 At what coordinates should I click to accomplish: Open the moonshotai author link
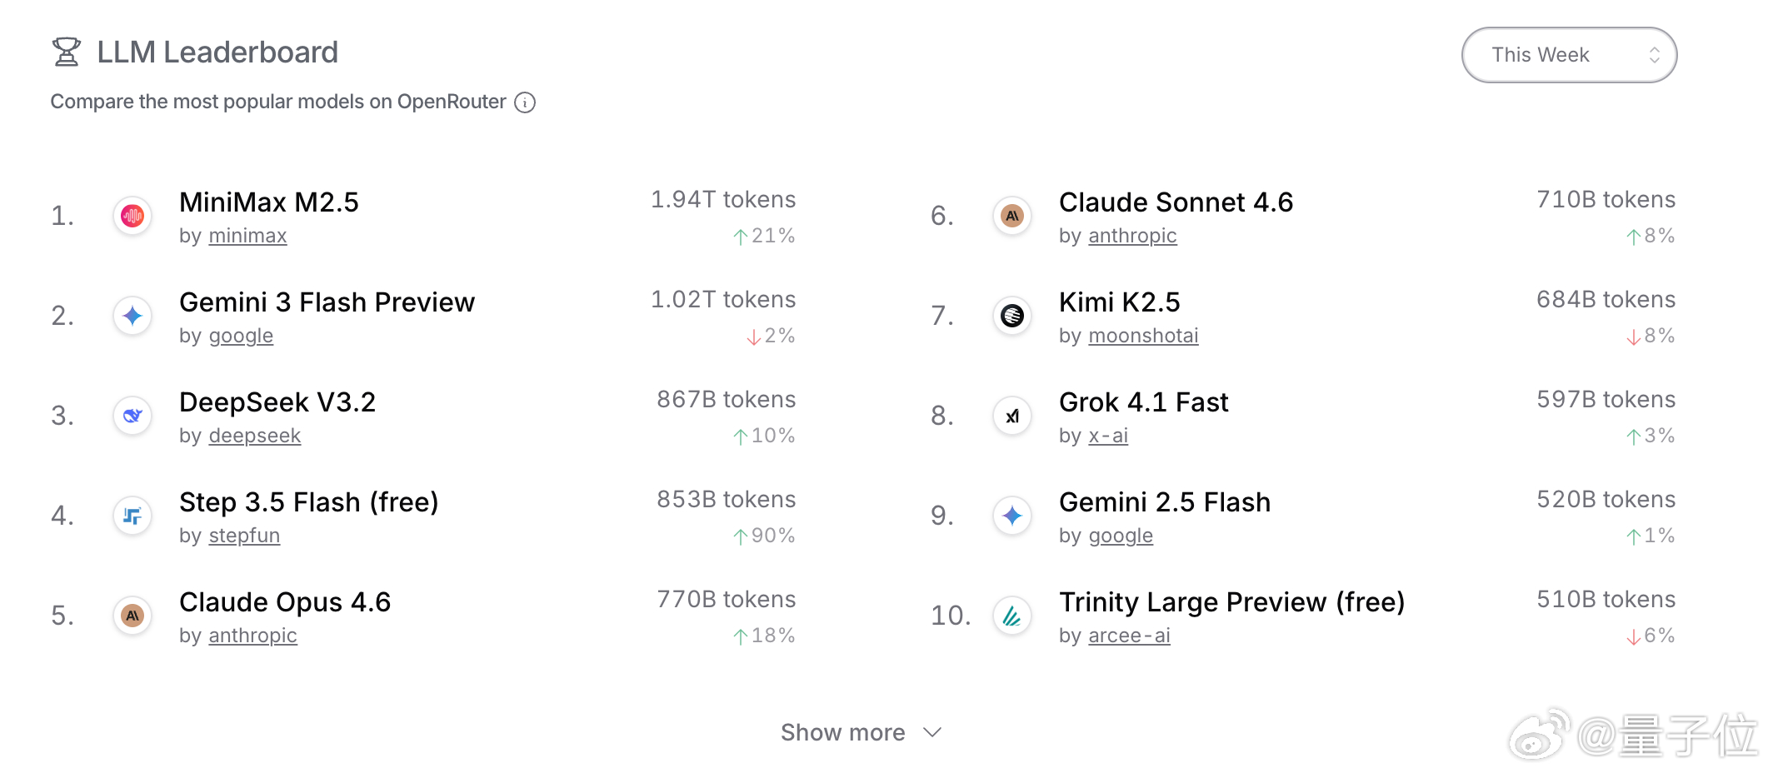click(1143, 336)
